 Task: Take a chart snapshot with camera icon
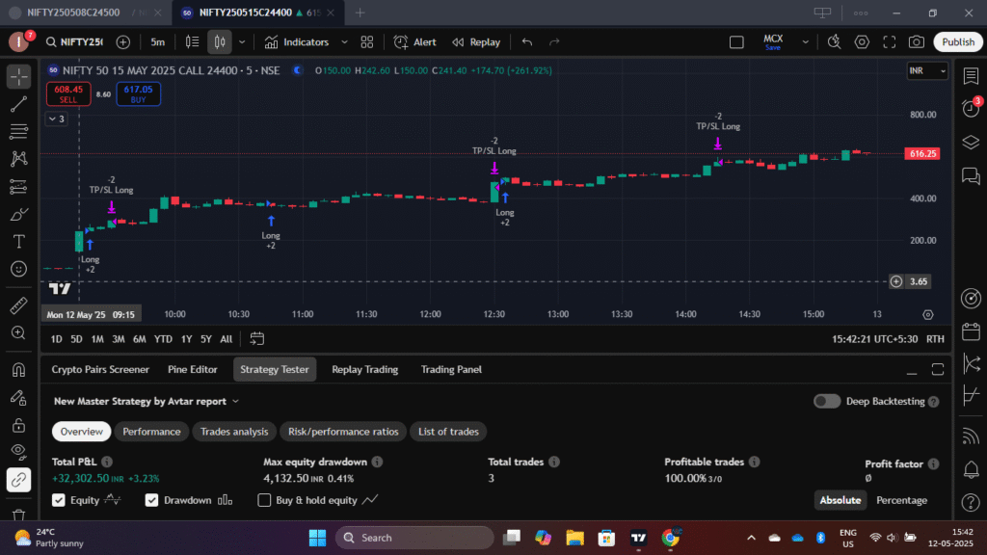click(x=917, y=42)
